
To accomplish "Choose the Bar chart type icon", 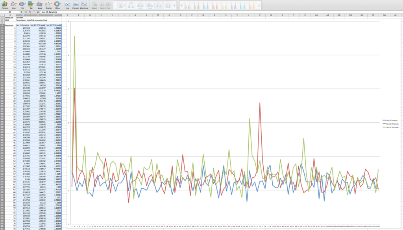I will click(x=30, y=4).
